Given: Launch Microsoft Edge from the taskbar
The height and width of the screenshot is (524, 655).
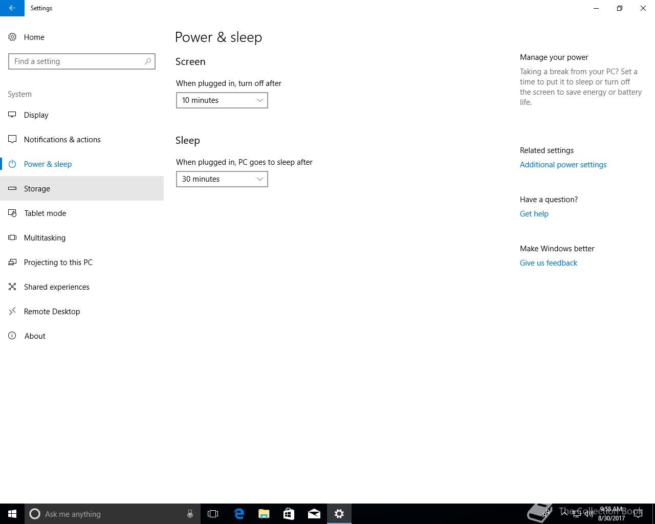Looking at the screenshot, I should tap(239, 514).
